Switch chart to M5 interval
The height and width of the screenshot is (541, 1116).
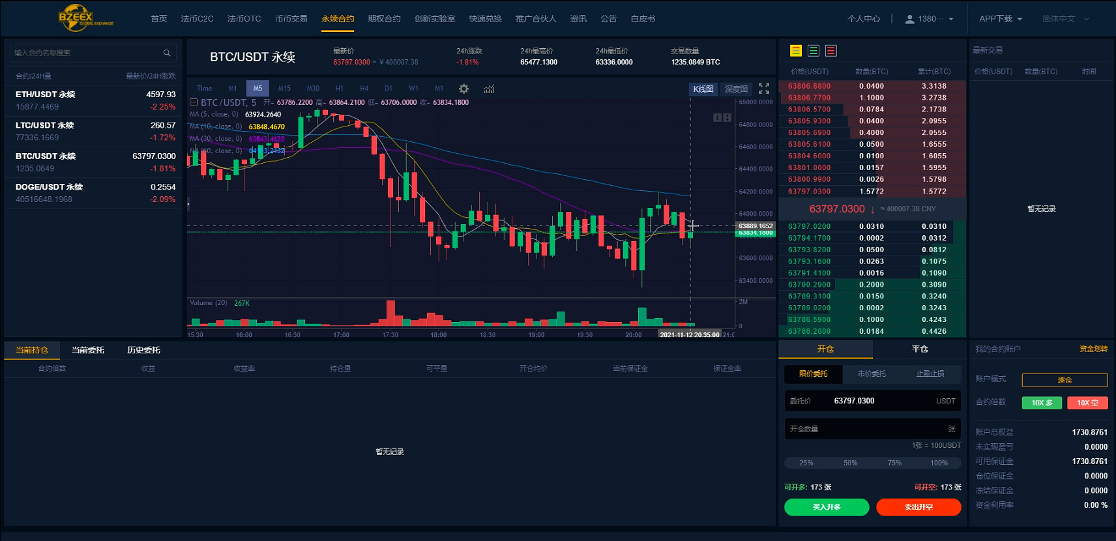click(257, 89)
